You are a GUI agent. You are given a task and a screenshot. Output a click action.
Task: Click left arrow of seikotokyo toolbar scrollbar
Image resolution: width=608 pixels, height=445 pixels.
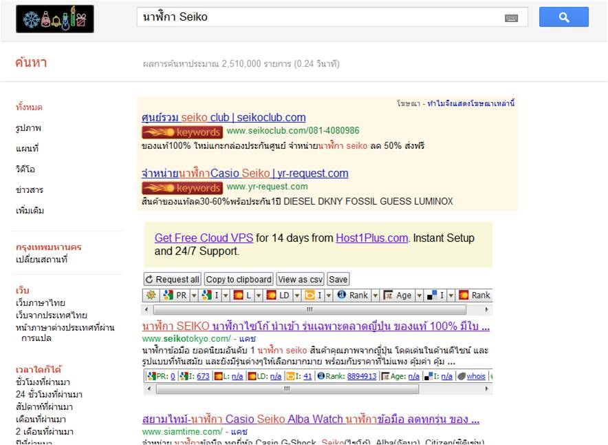click(x=149, y=389)
